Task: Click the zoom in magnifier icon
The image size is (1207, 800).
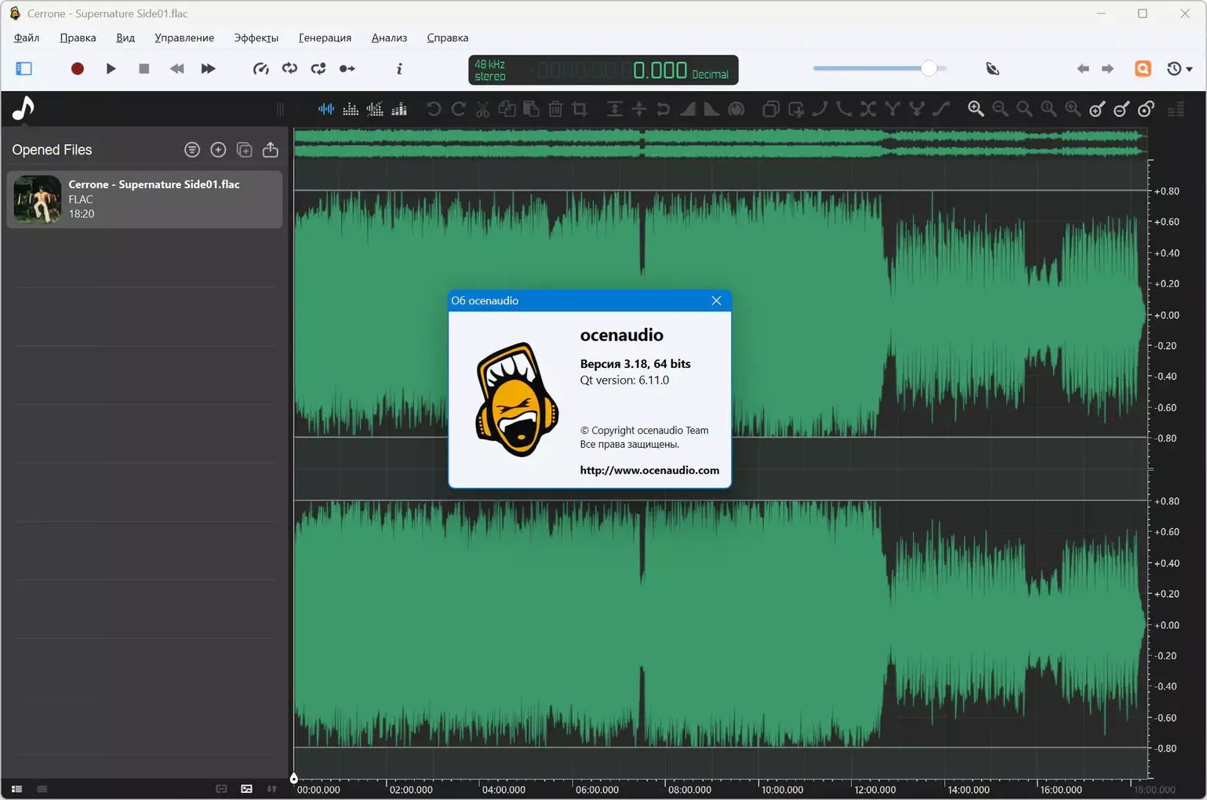Action: click(x=976, y=109)
